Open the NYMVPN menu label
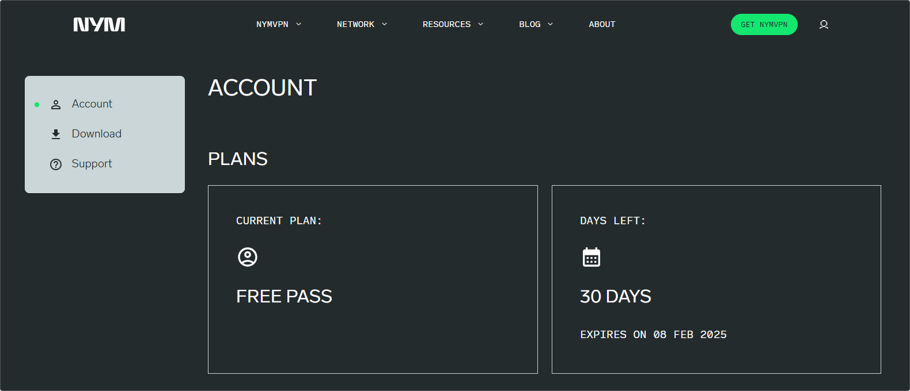Image resolution: width=910 pixels, height=391 pixels. click(x=272, y=24)
